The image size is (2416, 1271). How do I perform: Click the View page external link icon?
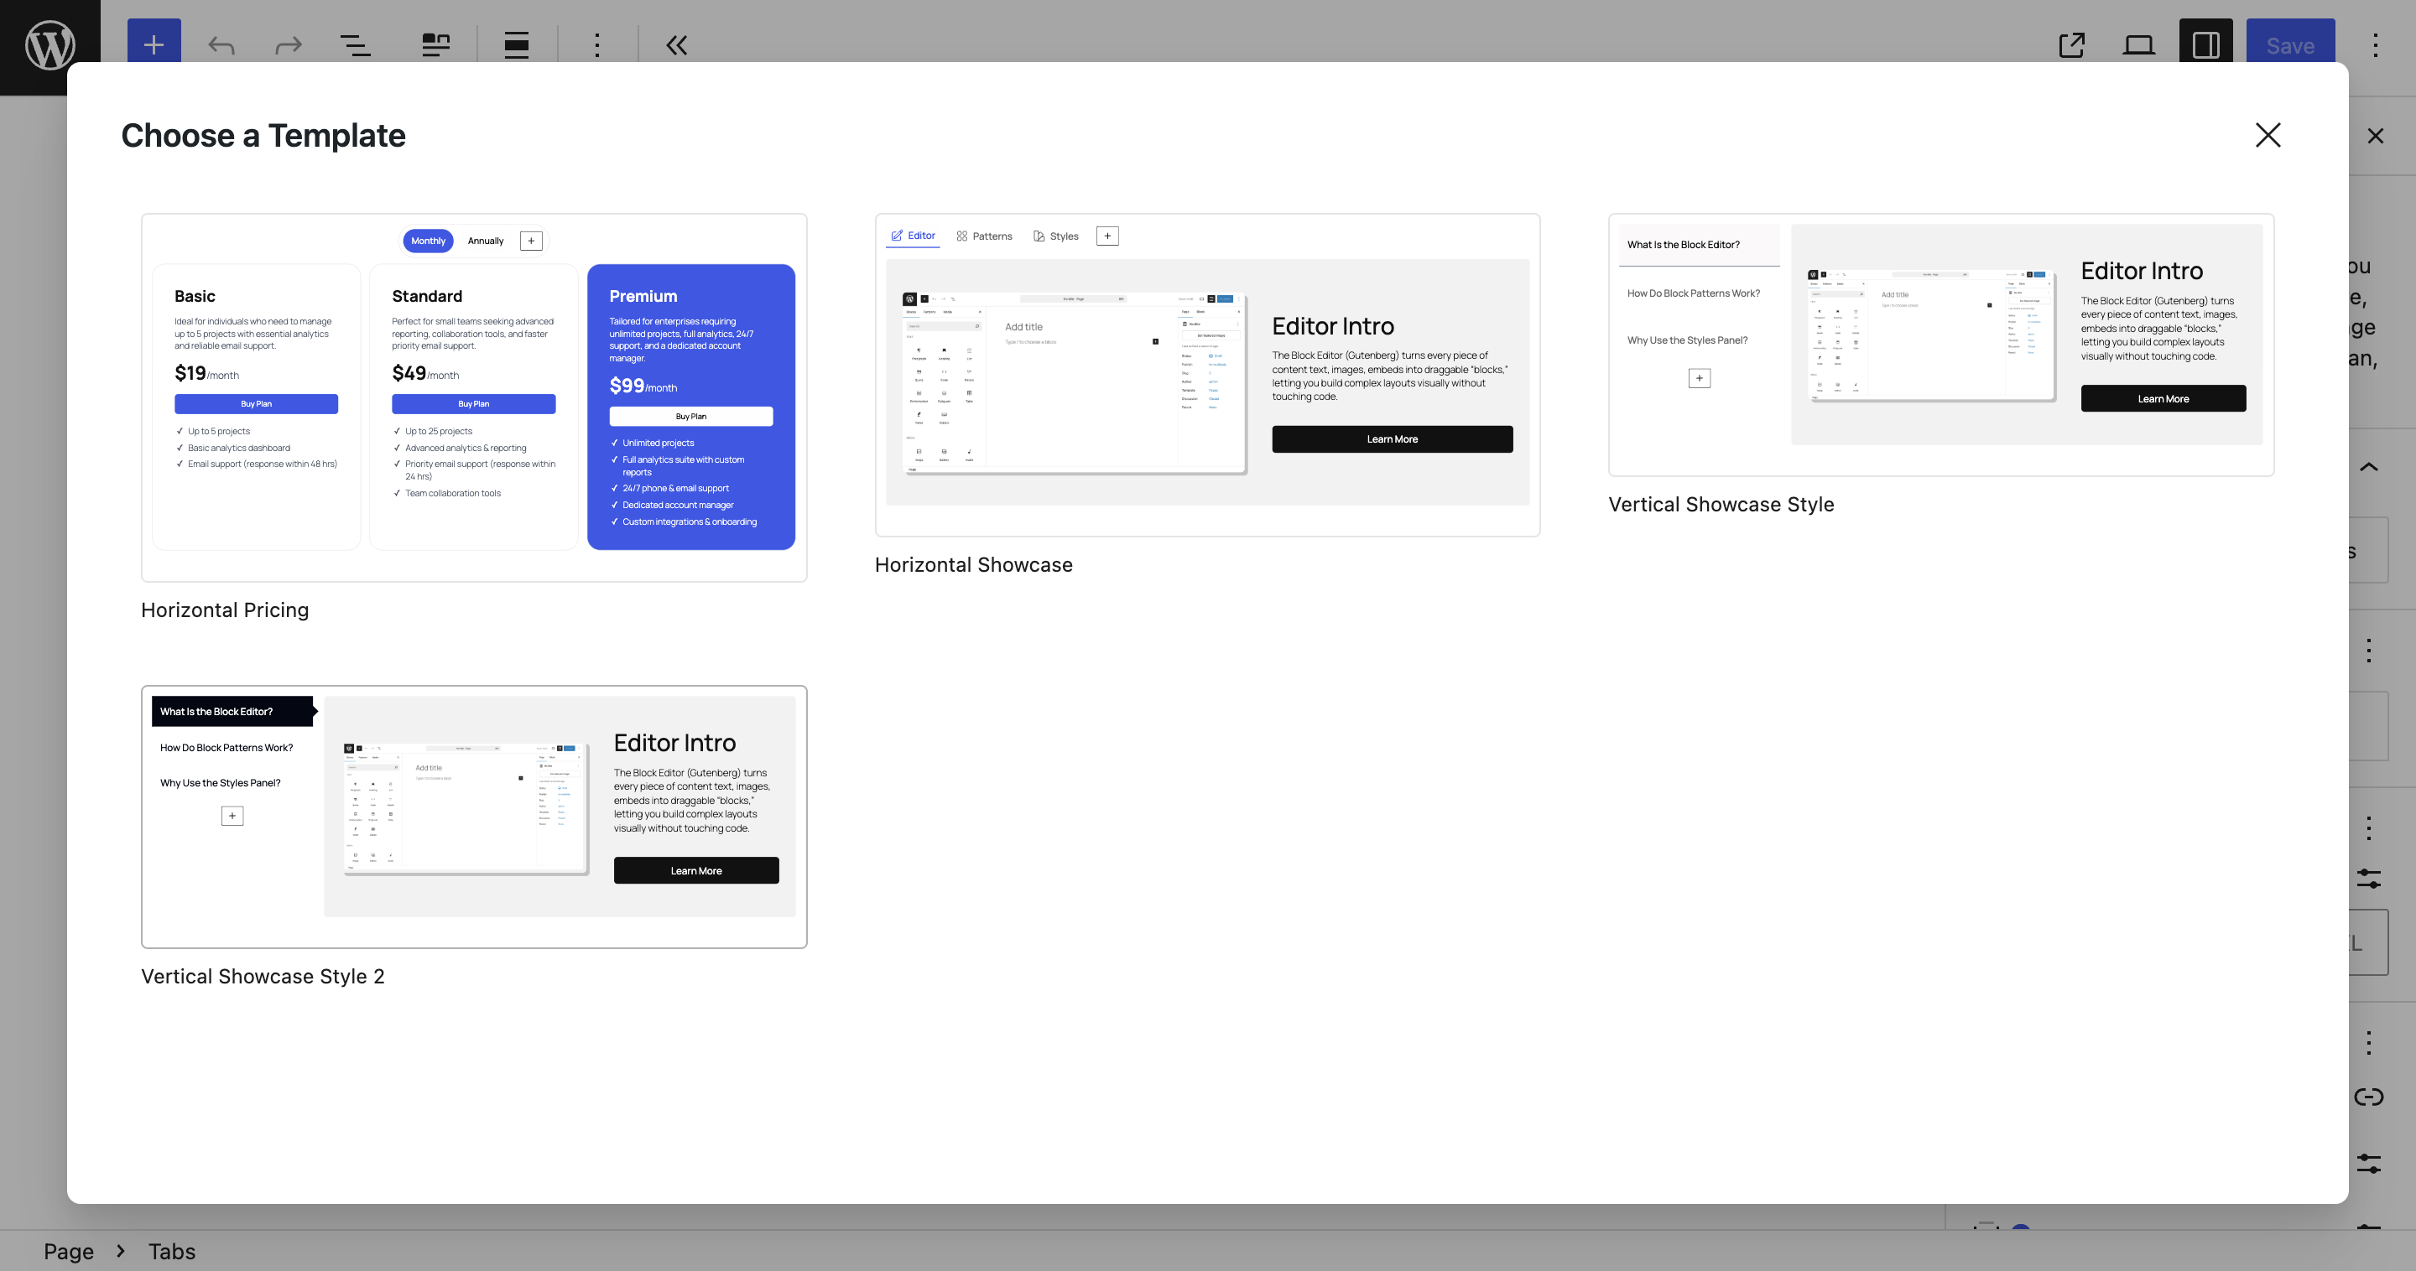(2072, 45)
